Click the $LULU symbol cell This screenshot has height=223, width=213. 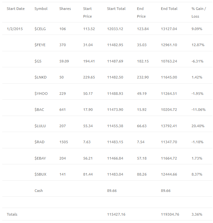(x=40, y=126)
